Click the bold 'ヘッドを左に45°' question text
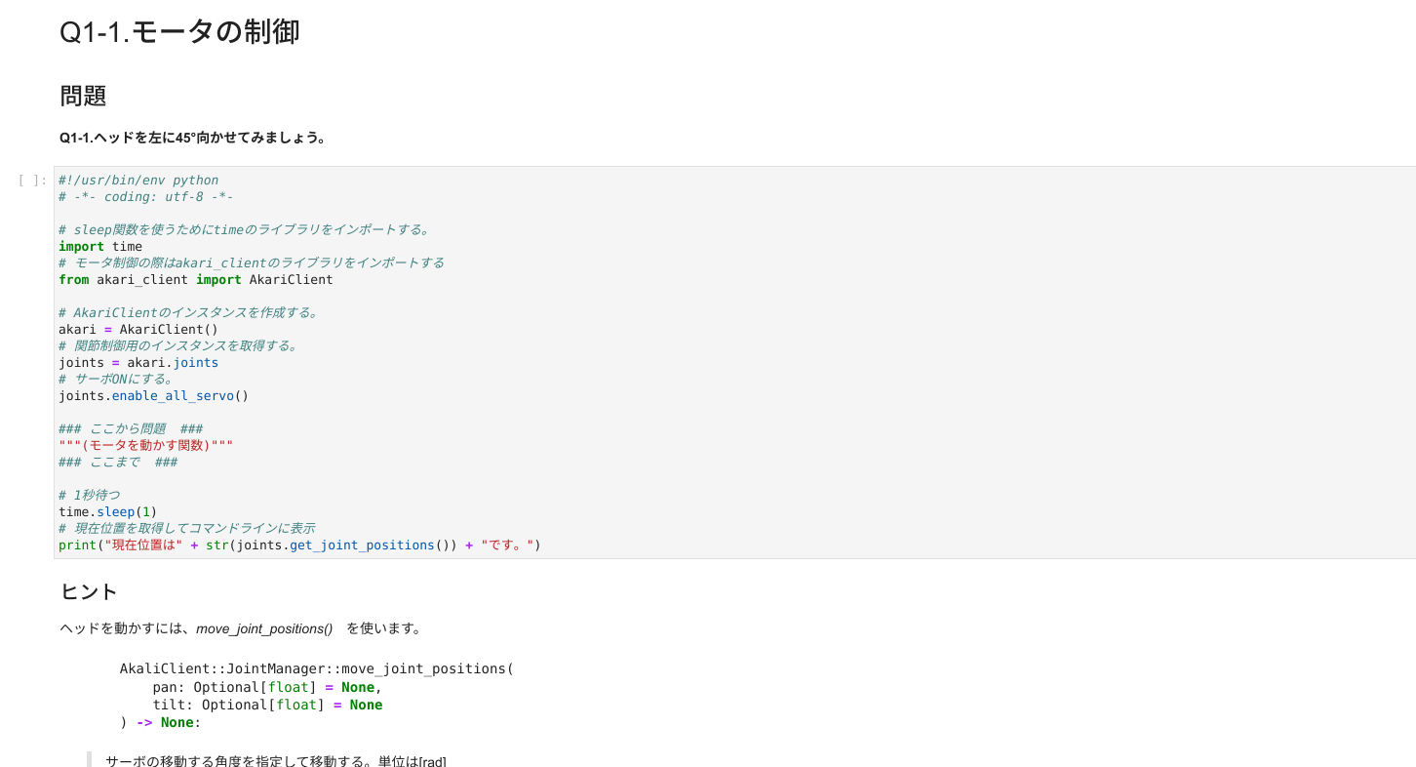The height and width of the screenshot is (767, 1416). coord(192,138)
